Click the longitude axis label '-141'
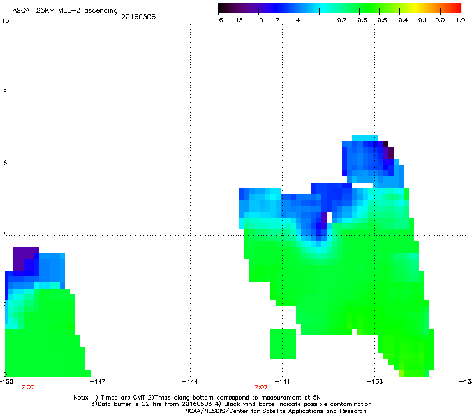 click(x=282, y=381)
